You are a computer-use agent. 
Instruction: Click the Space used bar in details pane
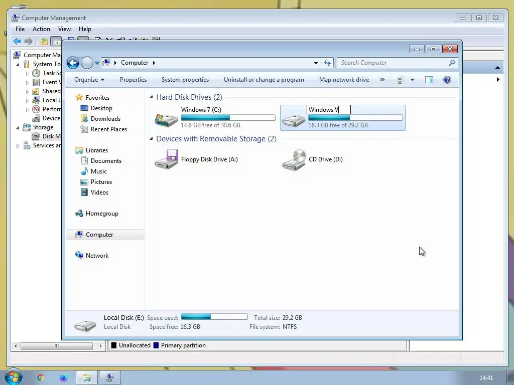click(x=214, y=317)
